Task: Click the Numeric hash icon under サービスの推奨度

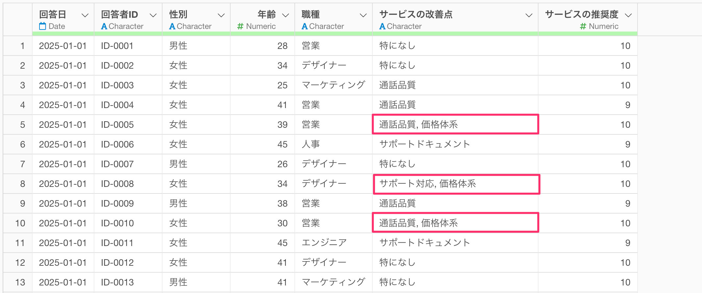Action: (x=583, y=26)
